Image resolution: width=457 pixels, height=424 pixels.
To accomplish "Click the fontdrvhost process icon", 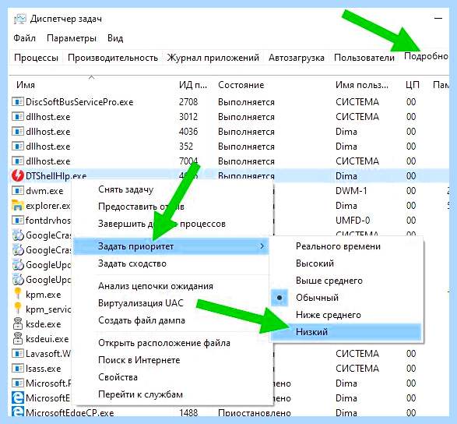I will [17, 221].
